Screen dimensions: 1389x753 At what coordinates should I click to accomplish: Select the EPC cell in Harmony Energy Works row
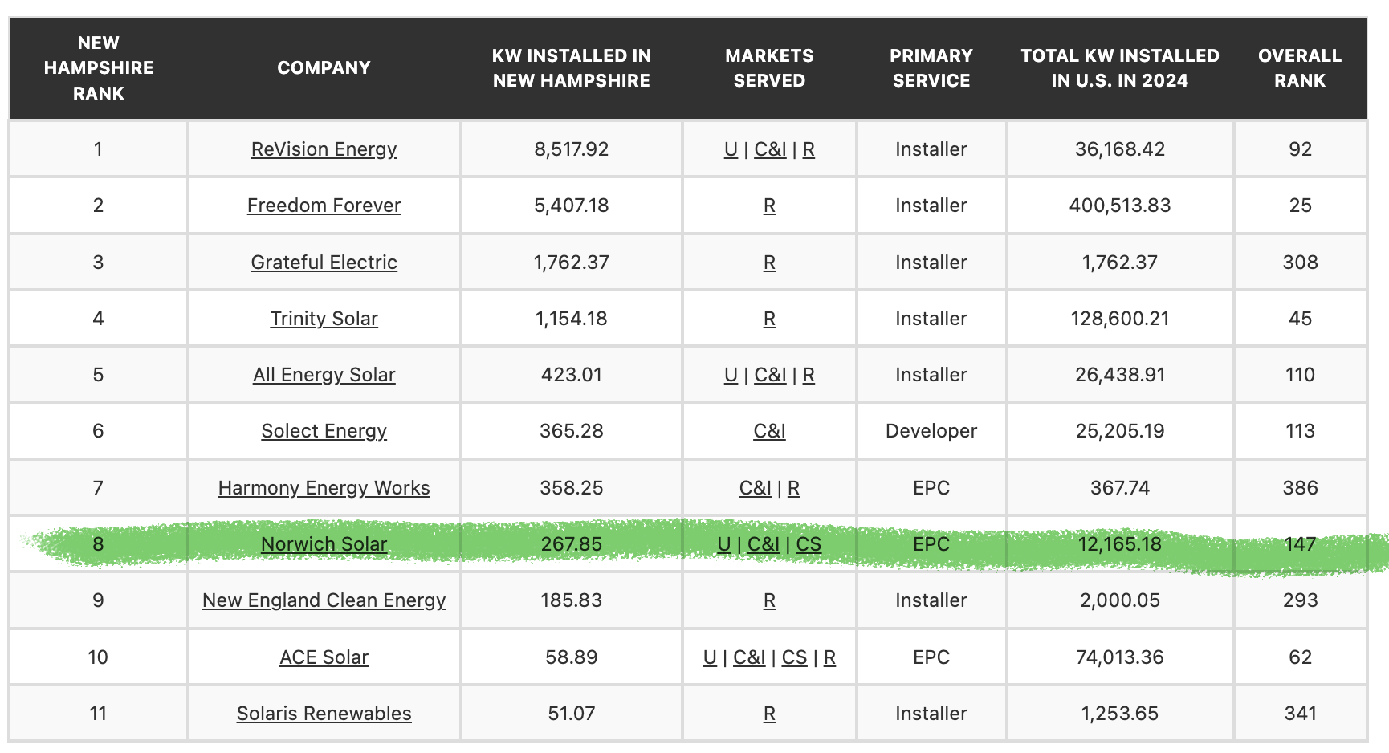[x=931, y=488]
